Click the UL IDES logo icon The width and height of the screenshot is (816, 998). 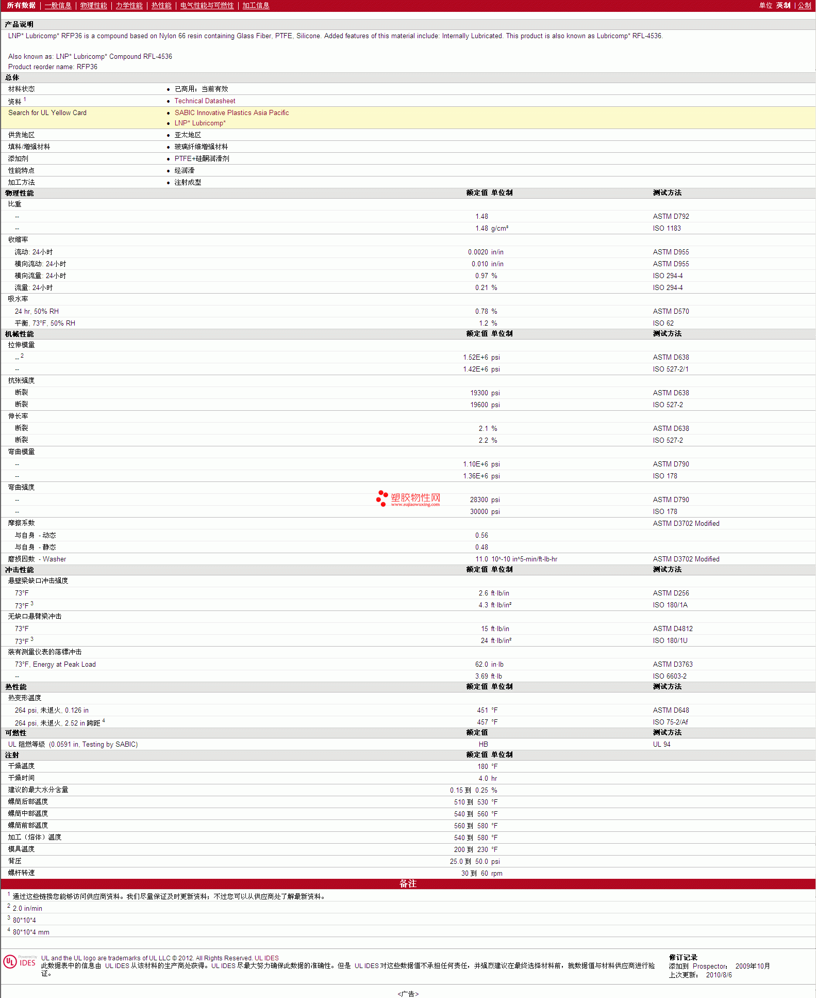[x=20, y=962]
